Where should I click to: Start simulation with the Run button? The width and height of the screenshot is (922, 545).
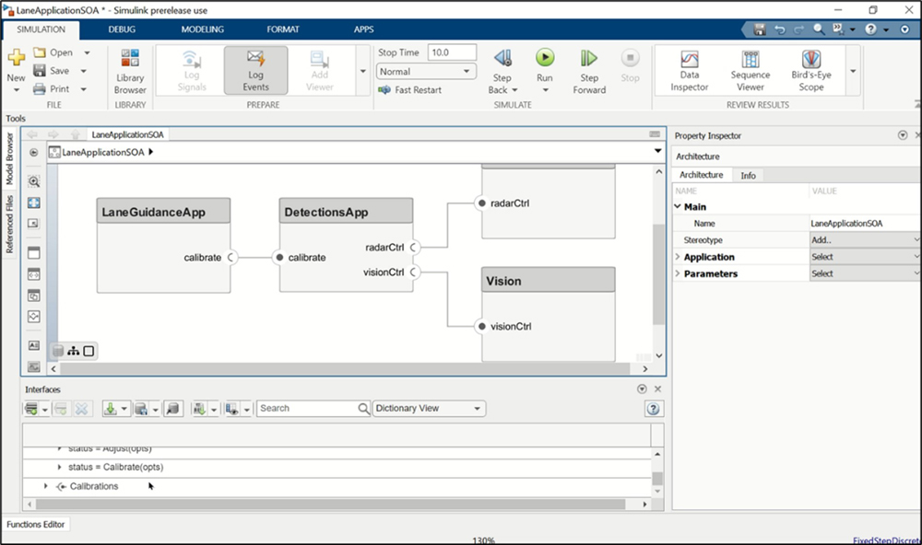point(545,58)
